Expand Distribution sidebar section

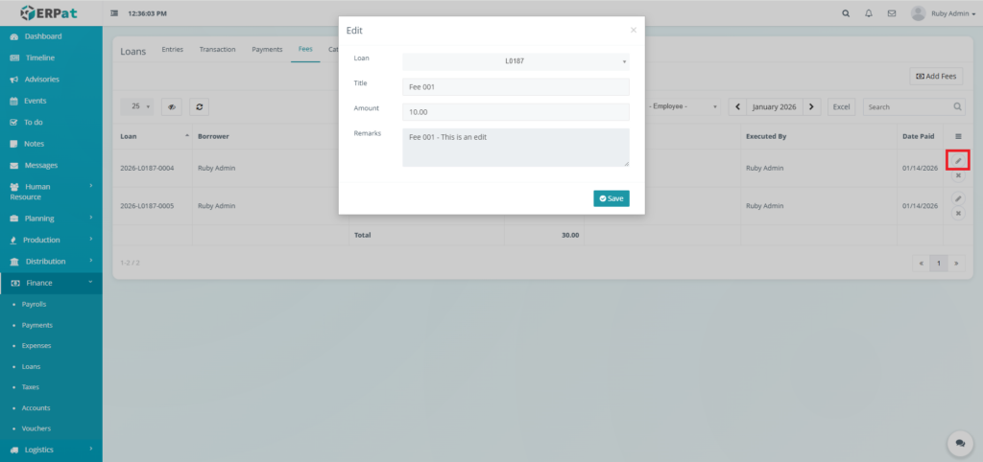(52, 261)
